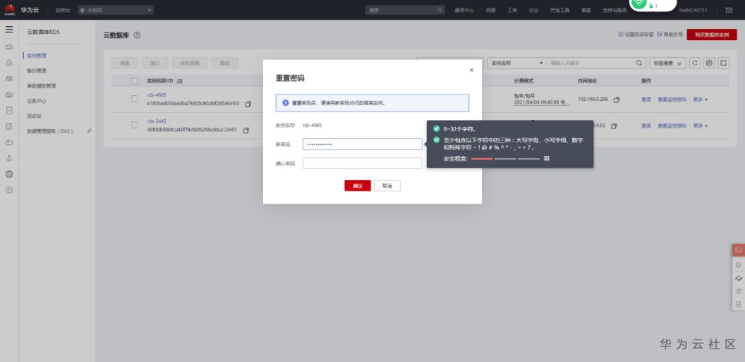Click sort icon next to 实例名称/ID header

pyautogui.click(x=179, y=81)
